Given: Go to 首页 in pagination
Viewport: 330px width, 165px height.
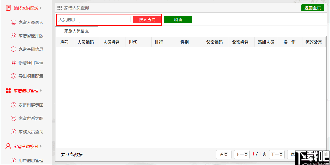Looking at the screenshot, I should [224, 154].
